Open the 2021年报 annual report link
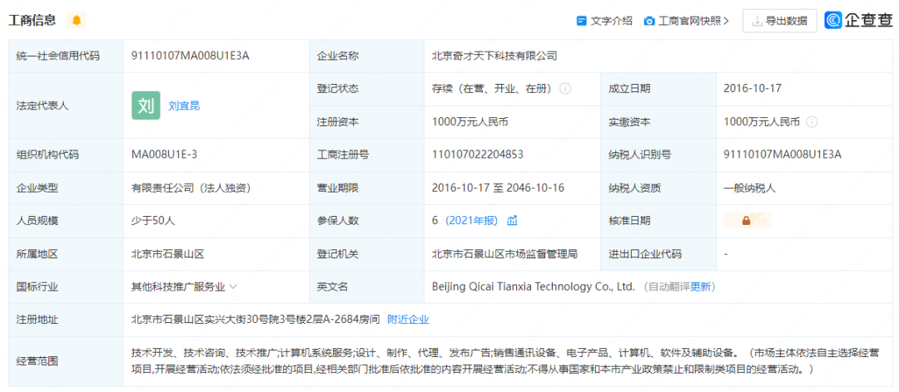 tap(471, 220)
